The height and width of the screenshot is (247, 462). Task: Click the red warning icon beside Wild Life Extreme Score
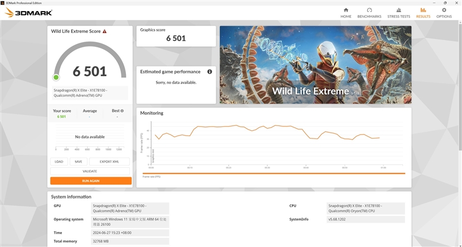tap(105, 31)
